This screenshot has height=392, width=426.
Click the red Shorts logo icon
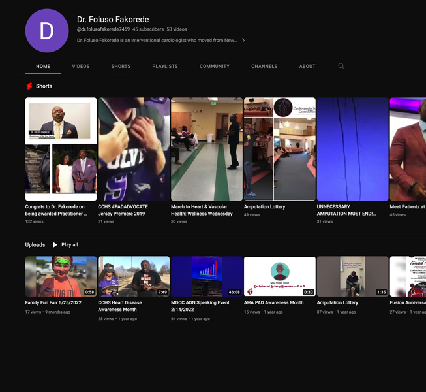(x=29, y=86)
